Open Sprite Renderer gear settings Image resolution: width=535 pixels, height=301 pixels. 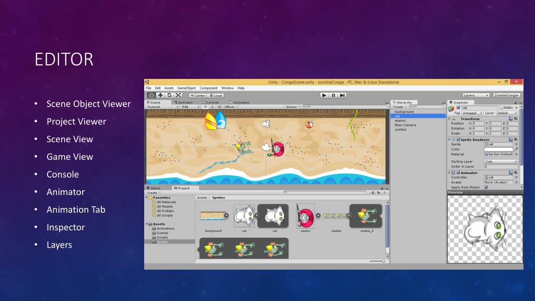point(516,140)
